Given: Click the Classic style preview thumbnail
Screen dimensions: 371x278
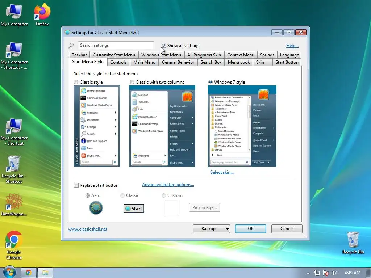Looking at the screenshot, I should pyautogui.click(x=97, y=126).
